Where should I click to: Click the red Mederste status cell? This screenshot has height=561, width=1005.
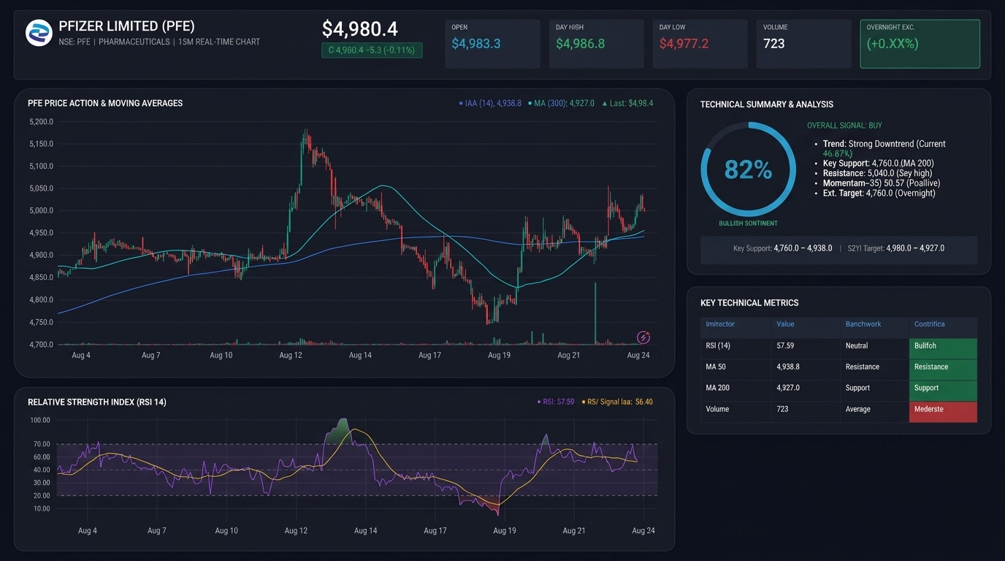coord(943,411)
